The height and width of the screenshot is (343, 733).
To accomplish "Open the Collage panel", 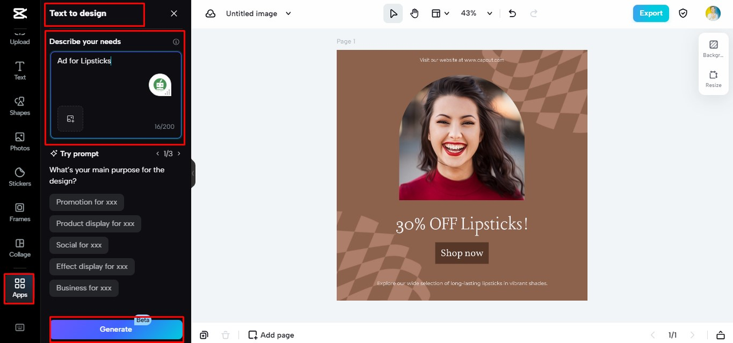I will coord(19,249).
